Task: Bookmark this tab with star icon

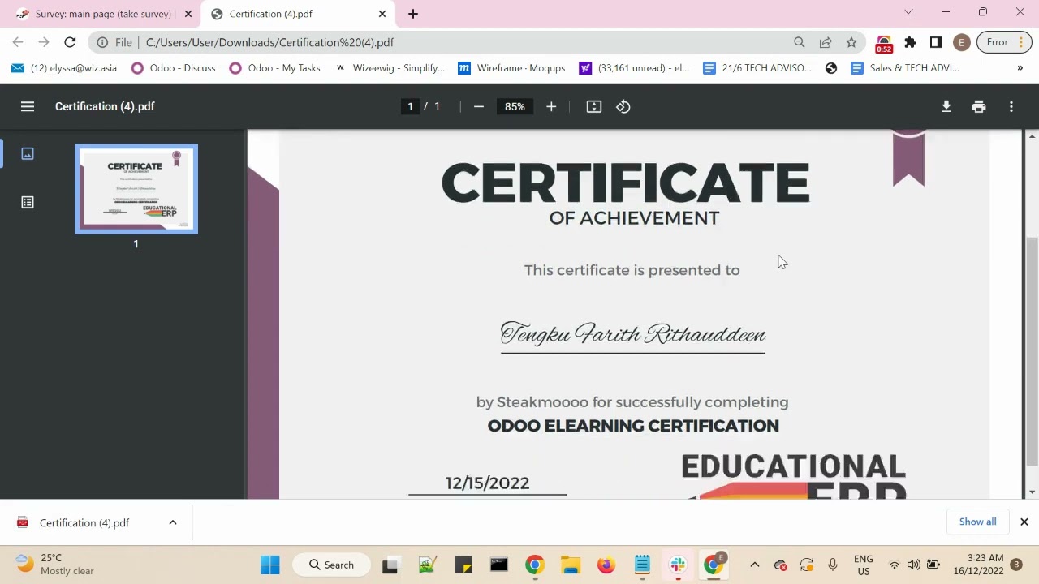Action: [851, 42]
